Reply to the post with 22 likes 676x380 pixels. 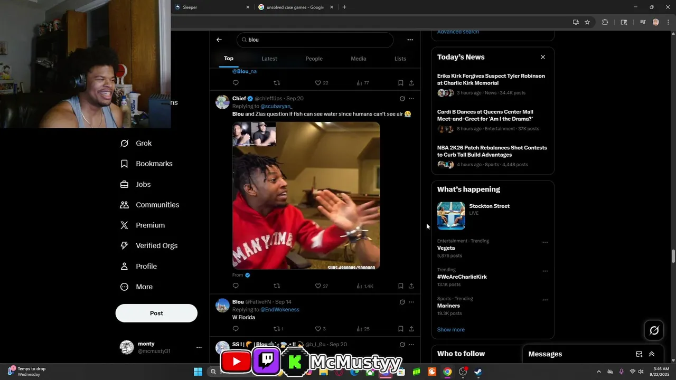pos(236,83)
